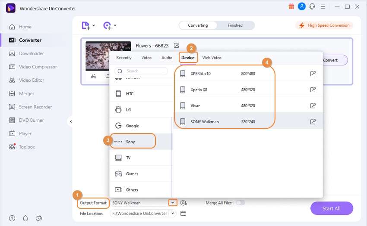Open Screen Recorder tool
This screenshot has width=367, height=226.
(30, 107)
